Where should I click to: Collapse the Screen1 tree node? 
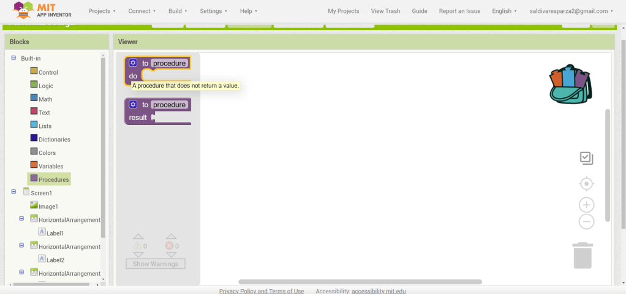[13, 192]
